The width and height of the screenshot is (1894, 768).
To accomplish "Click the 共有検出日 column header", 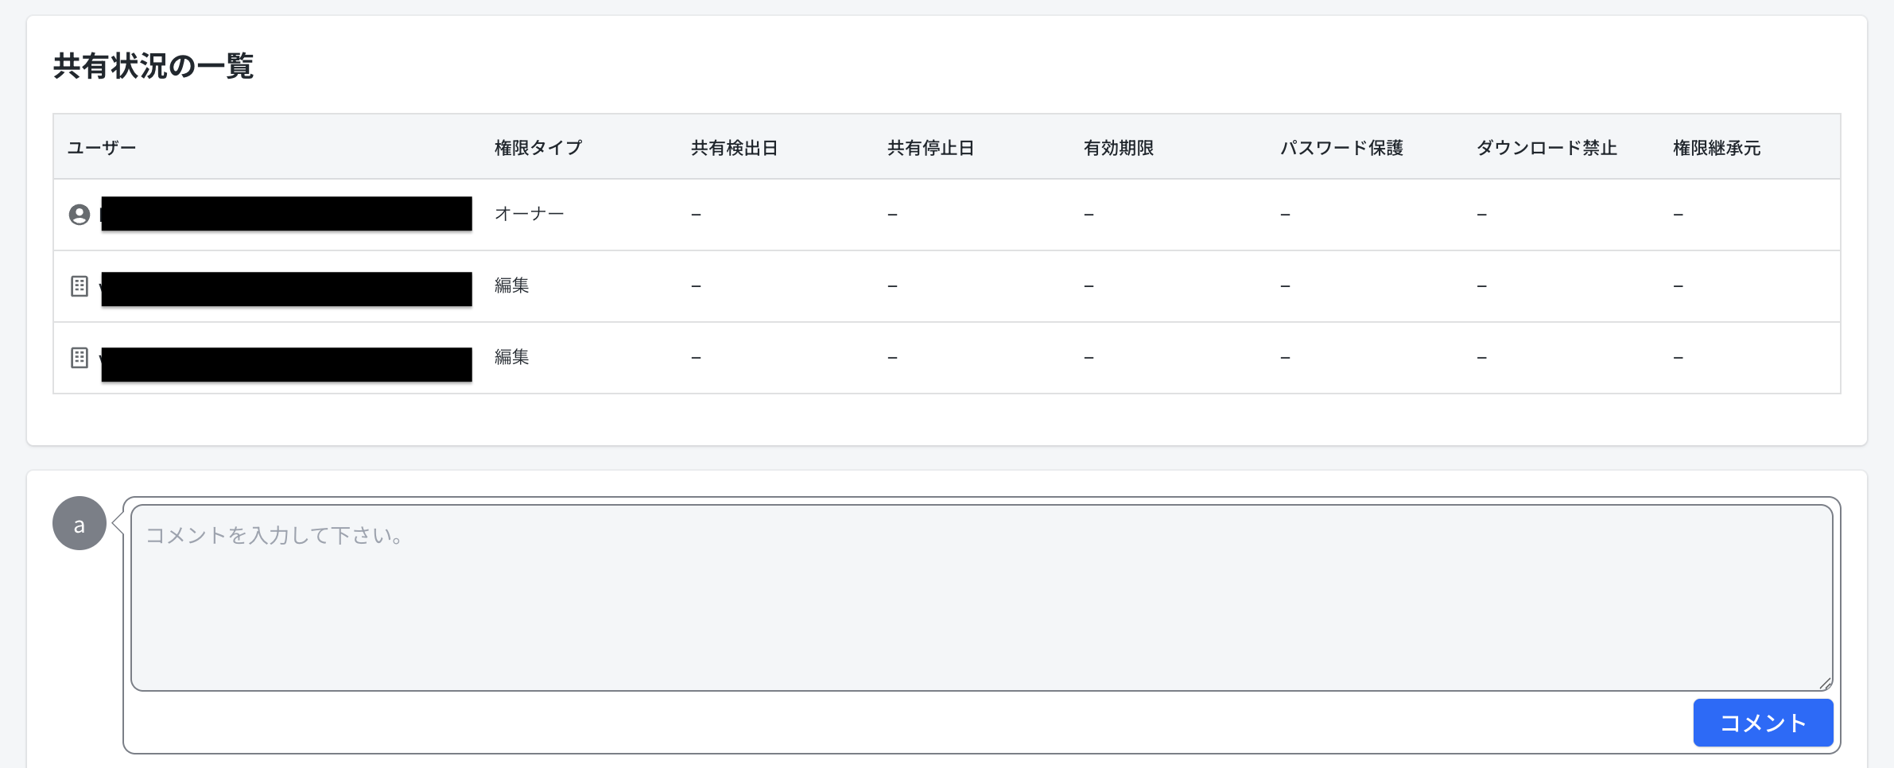I will coord(734,148).
